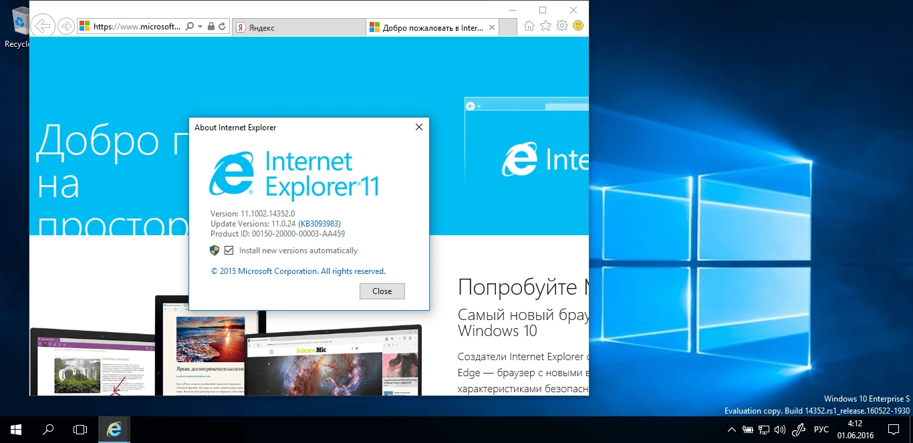Open the network tray icon

pyautogui.click(x=763, y=430)
